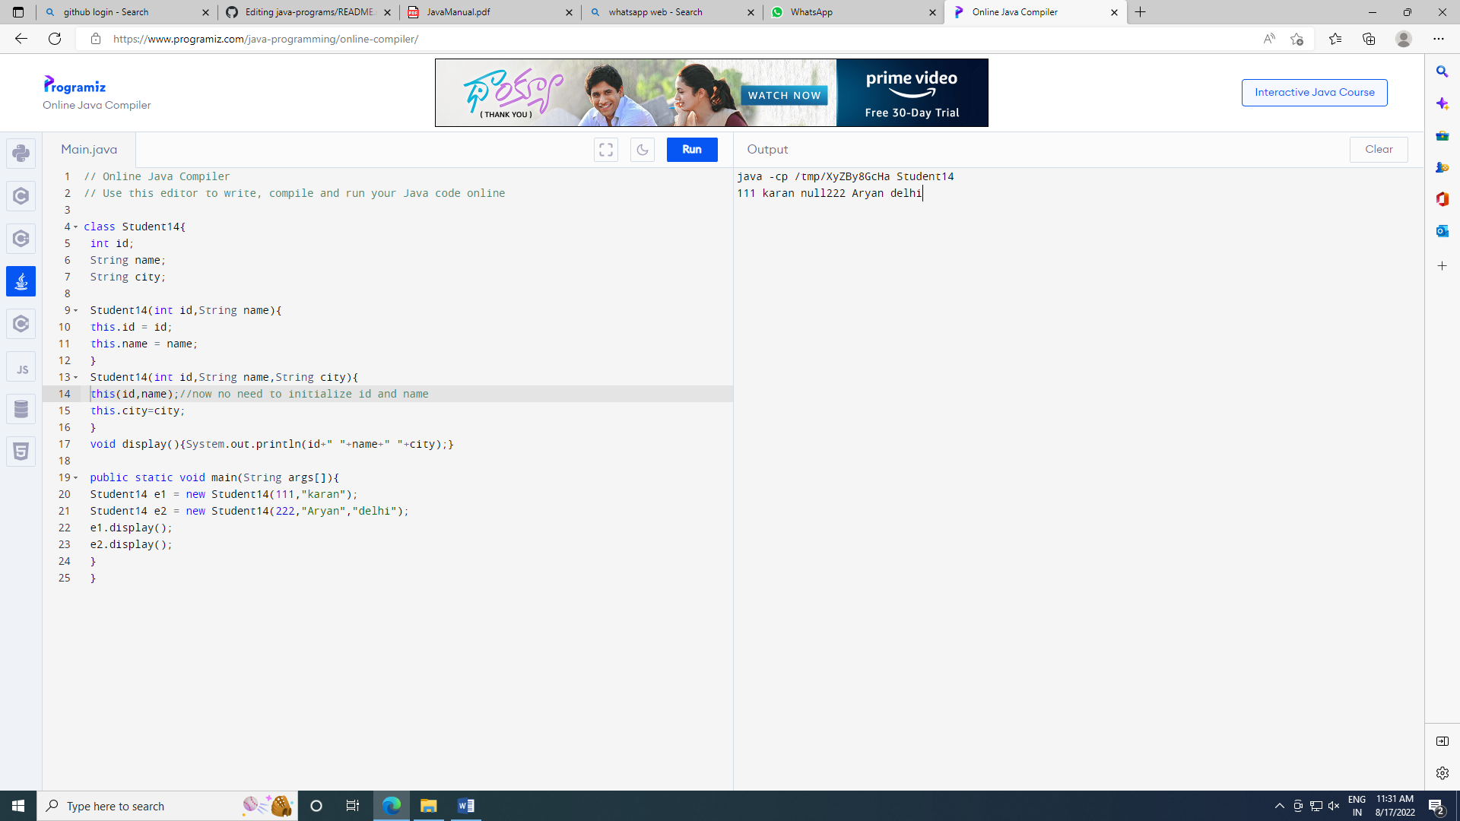The height and width of the screenshot is (821, 1460).
Task: Open Microsoft Word from taskbar
Action: pyautogui.click(x=466, y=806)
